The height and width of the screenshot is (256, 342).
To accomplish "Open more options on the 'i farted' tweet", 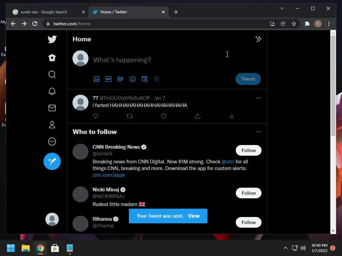I will [259, 98].
